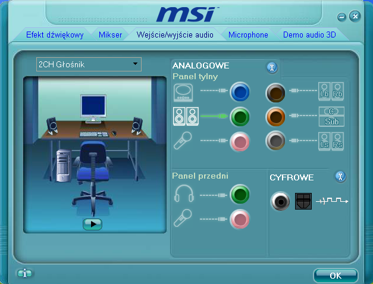The height and width of the screenshot is (284, 373).
Task: Open the Microphone tab
Action: coord(248,35)
